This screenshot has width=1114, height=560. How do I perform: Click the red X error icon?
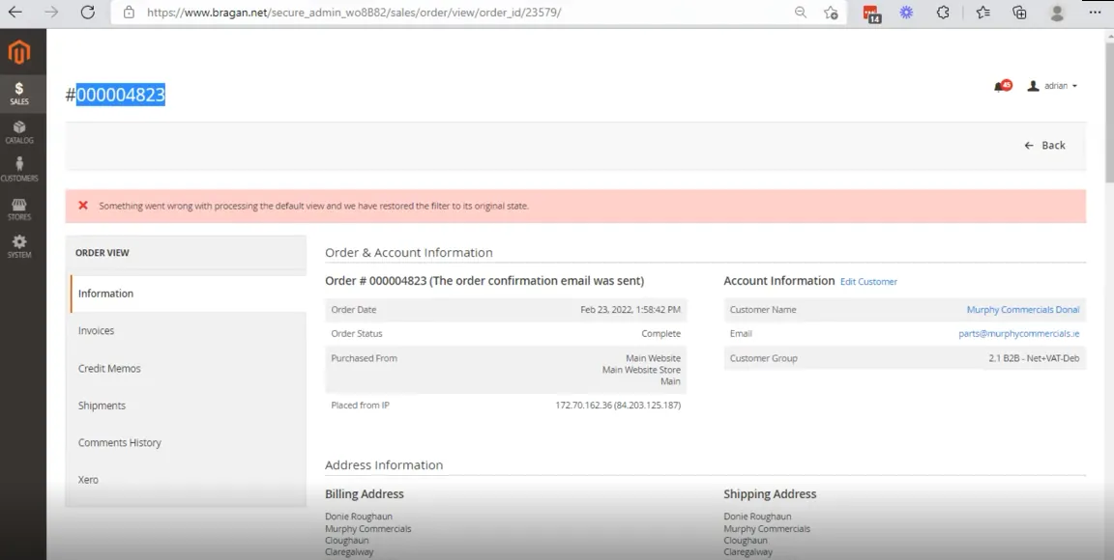(x=83, y=206)
